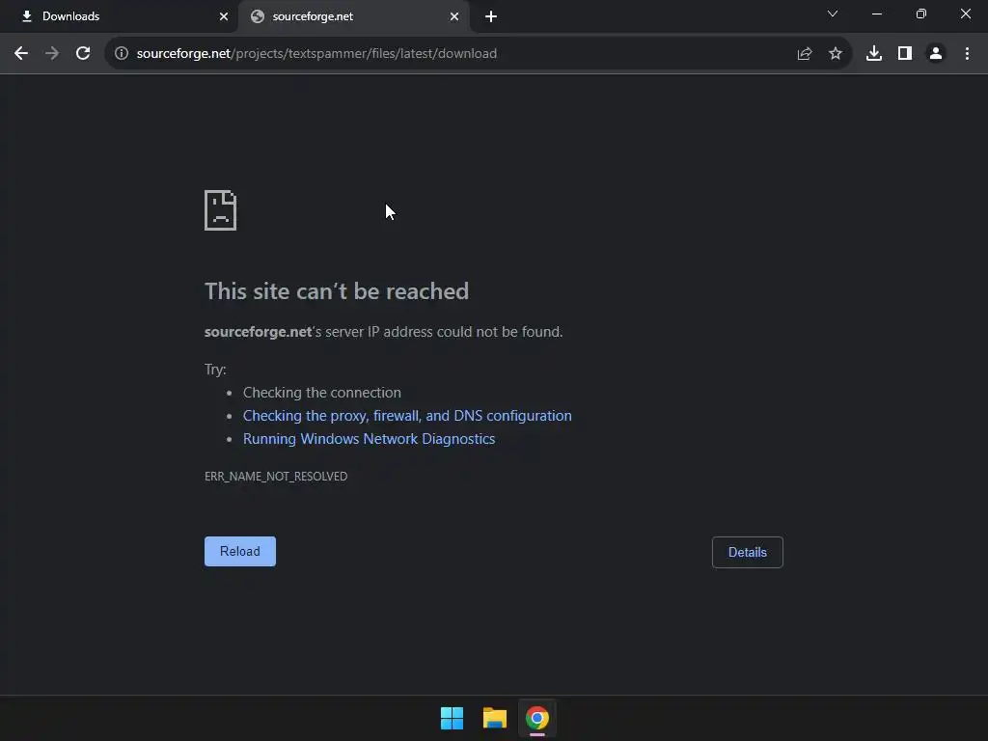Click the sourceforge.net address bar URL
This screenshot has height=741, width=988.
click(316, 54)
